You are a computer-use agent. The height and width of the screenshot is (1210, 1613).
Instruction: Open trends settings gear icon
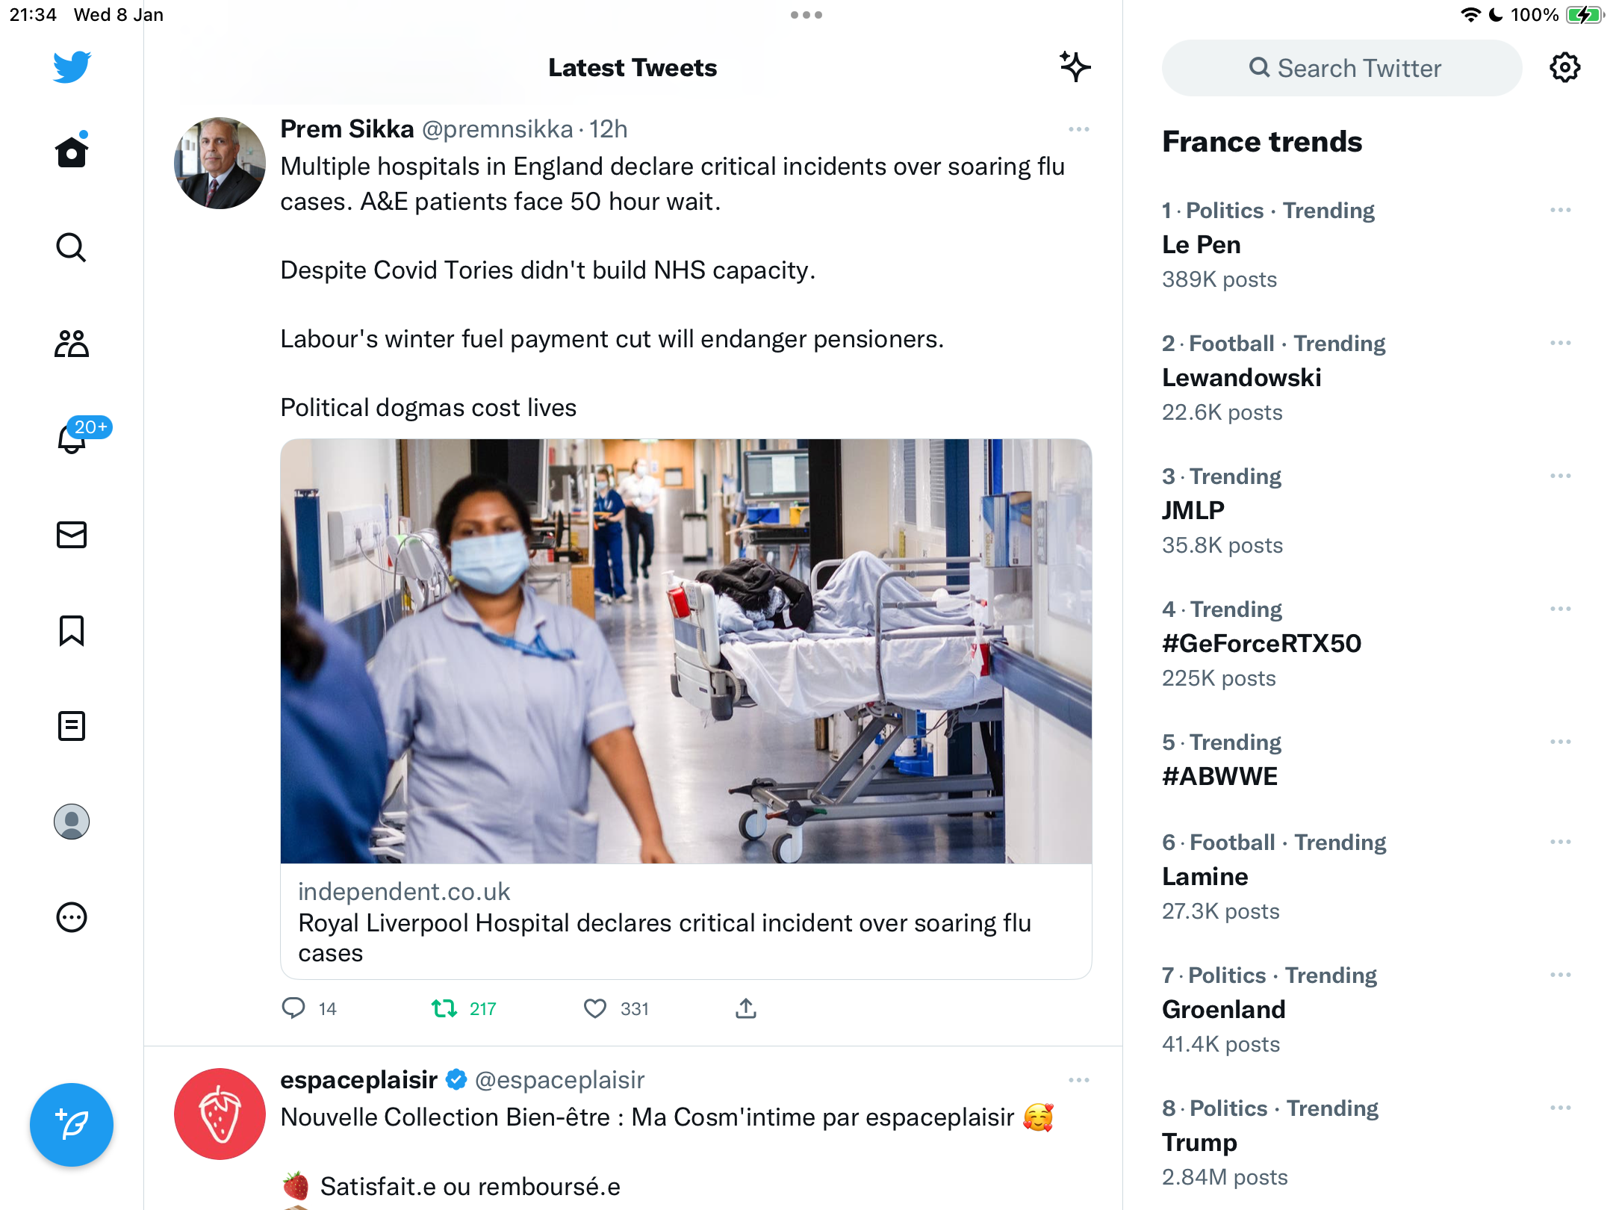[x=1564, y=67]
